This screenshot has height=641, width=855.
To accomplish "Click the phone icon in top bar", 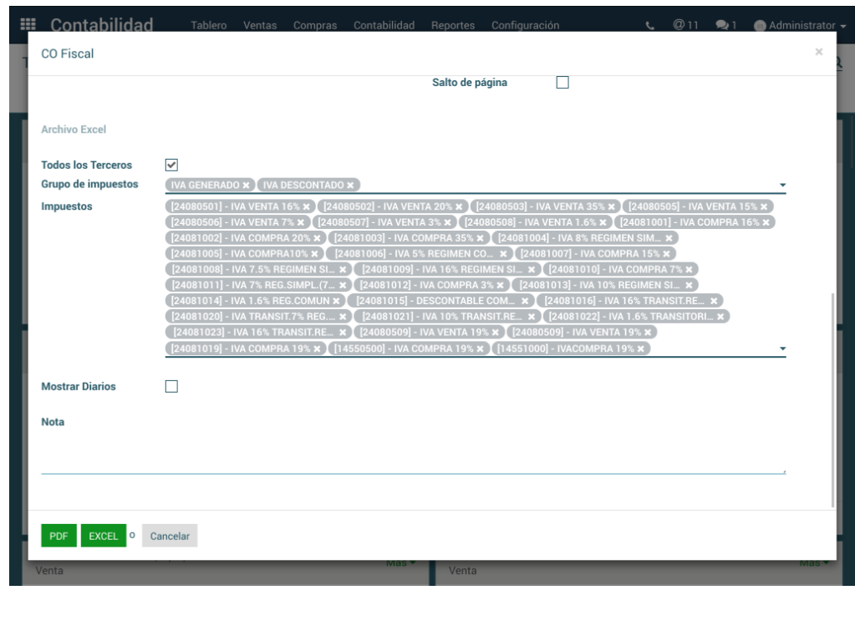I will click(650, 26).
